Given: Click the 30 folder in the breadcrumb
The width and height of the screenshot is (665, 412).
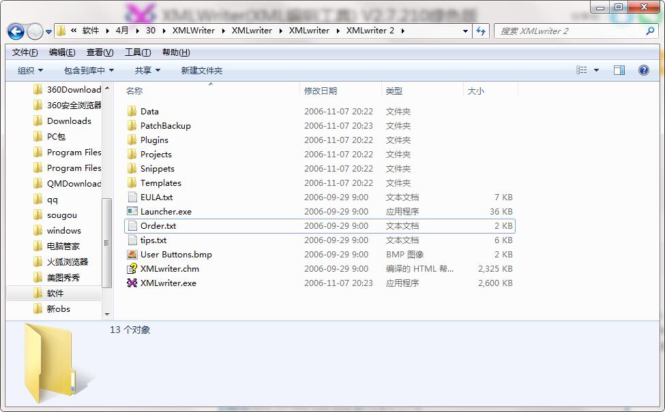Looking at the screenshot, I should pos(151,31).
